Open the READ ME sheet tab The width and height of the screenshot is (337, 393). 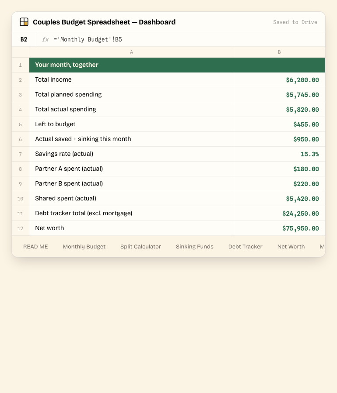click(35, 247)
